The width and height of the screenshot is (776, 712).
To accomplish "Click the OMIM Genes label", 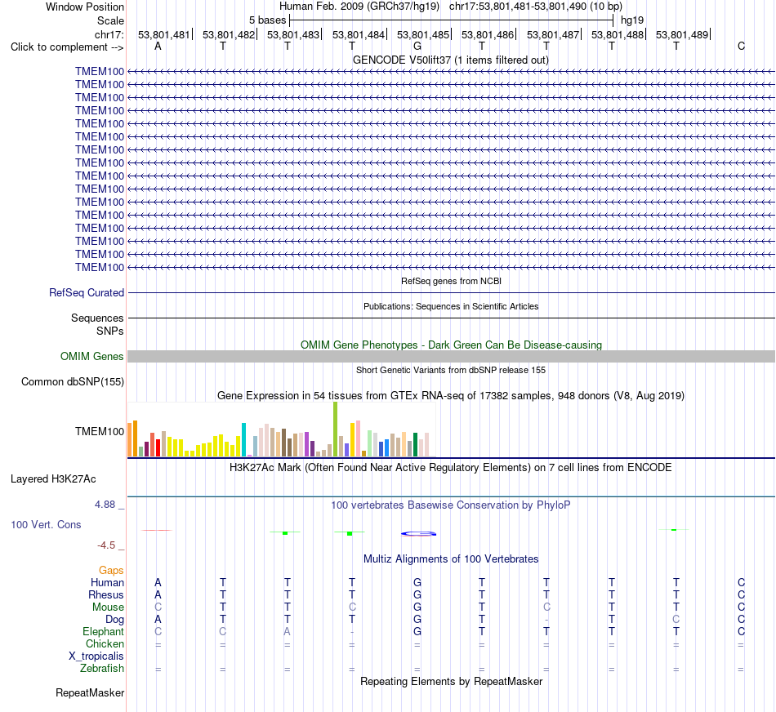I will pos(92,356).
